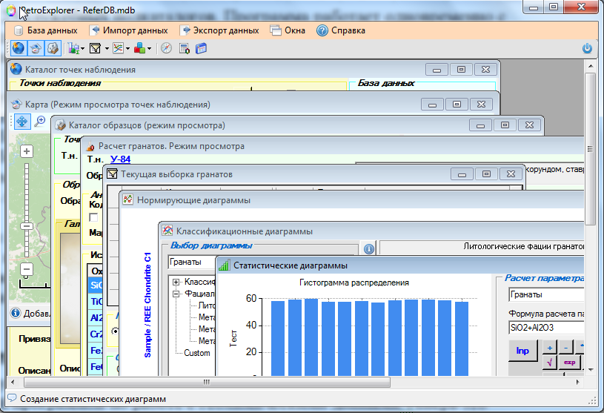This screenshot has width=604, height=413.
Task: Click the square root formula button
Action: pos(550,363)
